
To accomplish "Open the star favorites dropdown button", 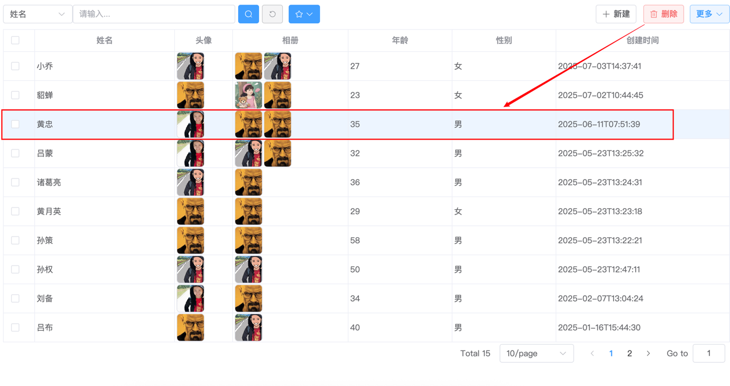I will (304, 14).
